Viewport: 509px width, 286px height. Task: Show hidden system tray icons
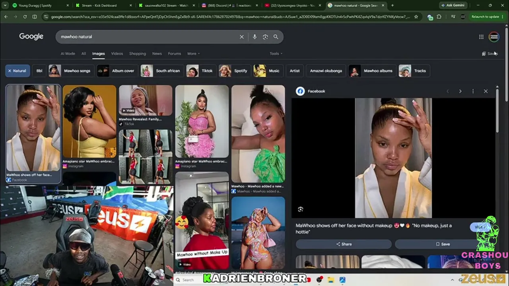tap(453, 280)
